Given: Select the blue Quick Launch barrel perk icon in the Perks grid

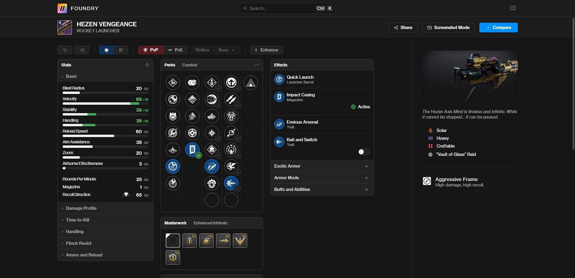Looking at the screenshot, I should pyautogui.click(x=173, y=167).
